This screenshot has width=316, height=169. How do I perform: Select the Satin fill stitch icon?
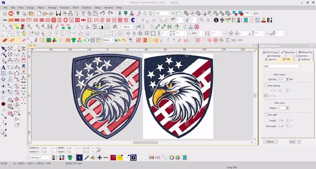coord(11,20)
